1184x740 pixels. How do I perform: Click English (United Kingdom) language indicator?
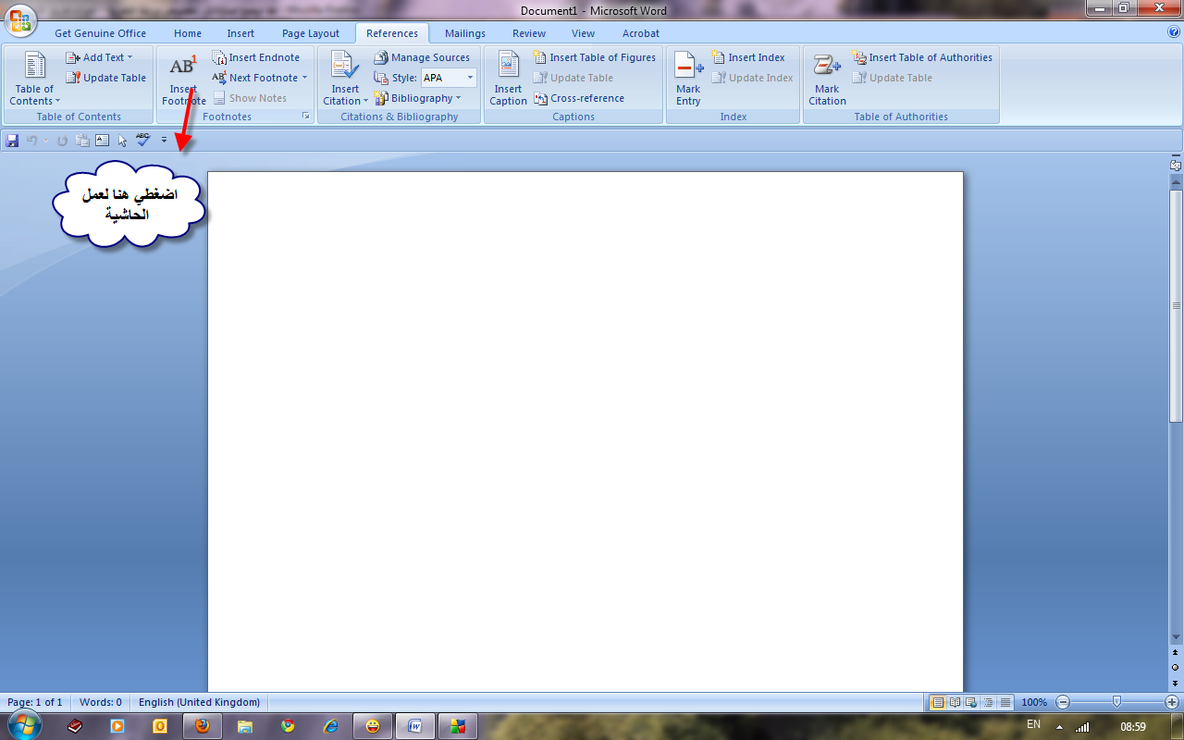(200, 702)
